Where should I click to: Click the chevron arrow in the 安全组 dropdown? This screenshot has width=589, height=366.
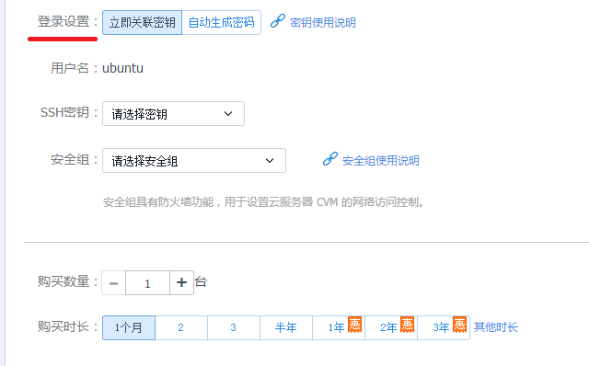tap(270, 161)
